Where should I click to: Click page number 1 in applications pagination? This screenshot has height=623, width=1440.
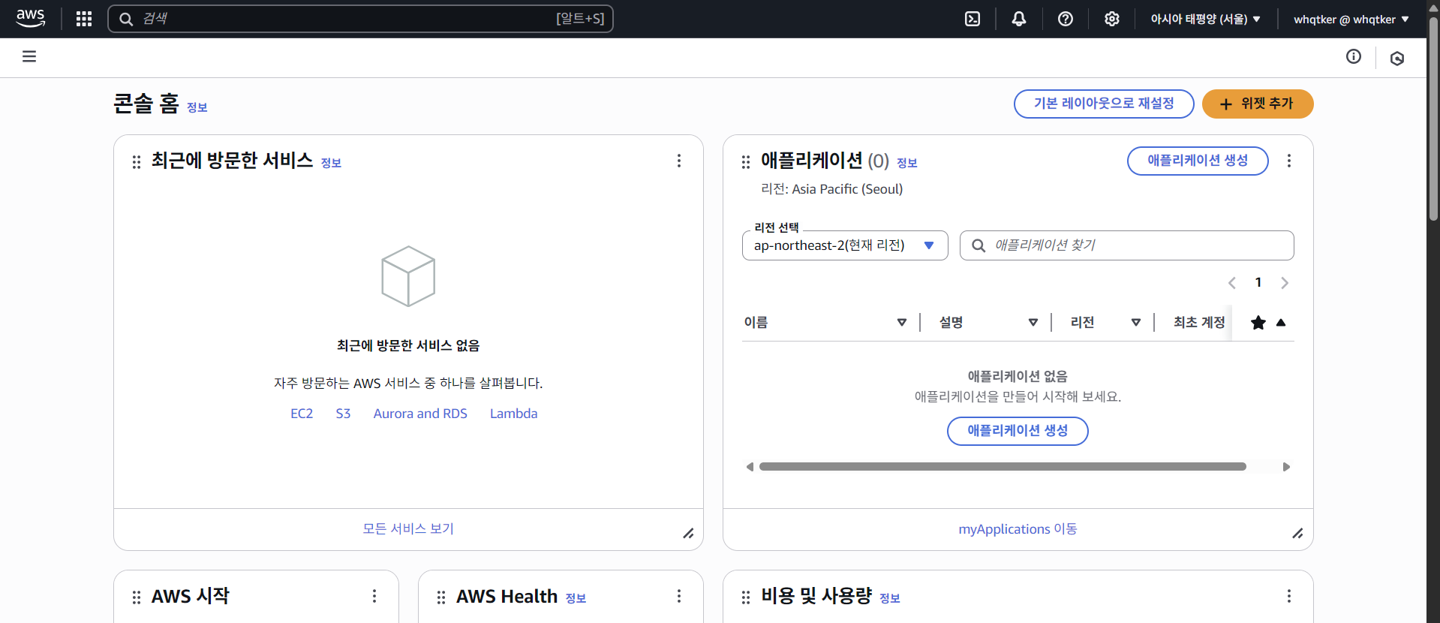click(x=1258, y=282)
